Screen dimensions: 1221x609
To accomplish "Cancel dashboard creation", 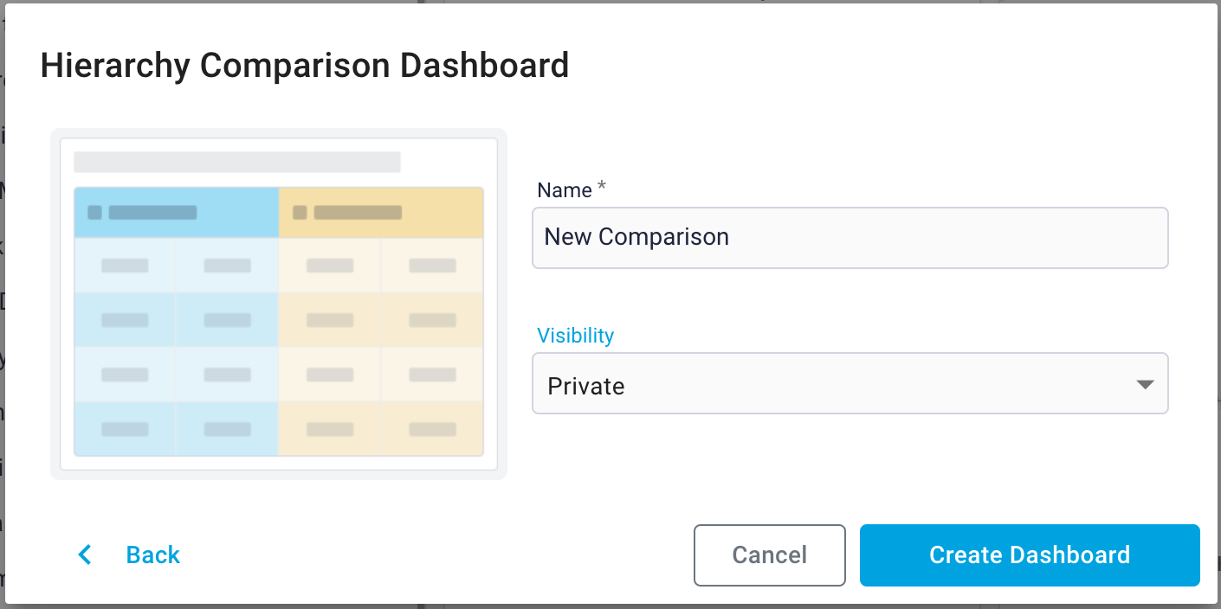I will click(769, 555).
